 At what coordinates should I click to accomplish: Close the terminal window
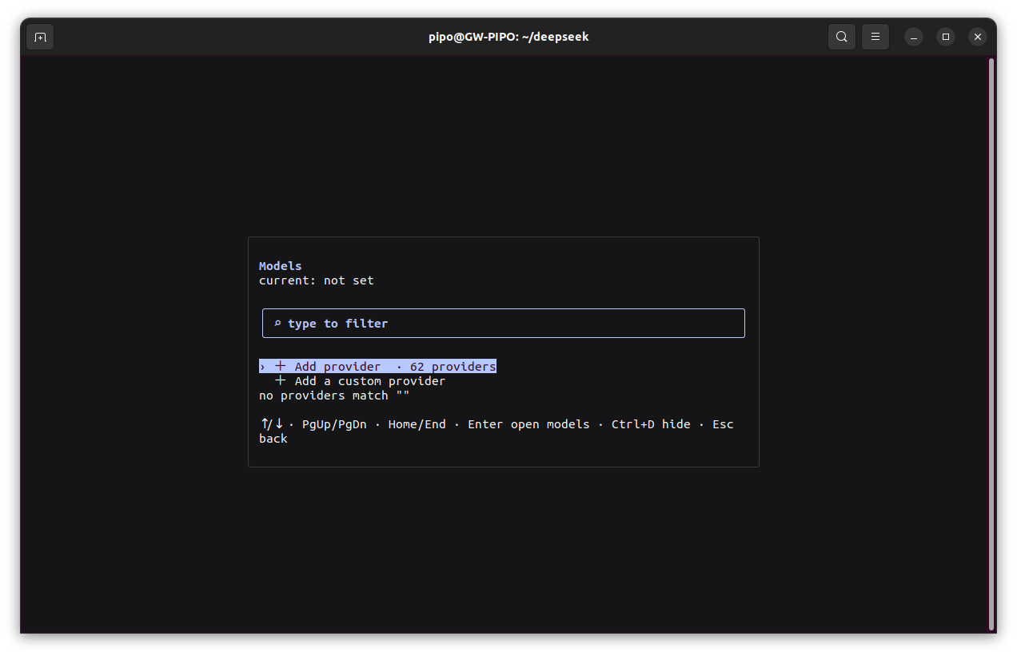coord(978,37)
